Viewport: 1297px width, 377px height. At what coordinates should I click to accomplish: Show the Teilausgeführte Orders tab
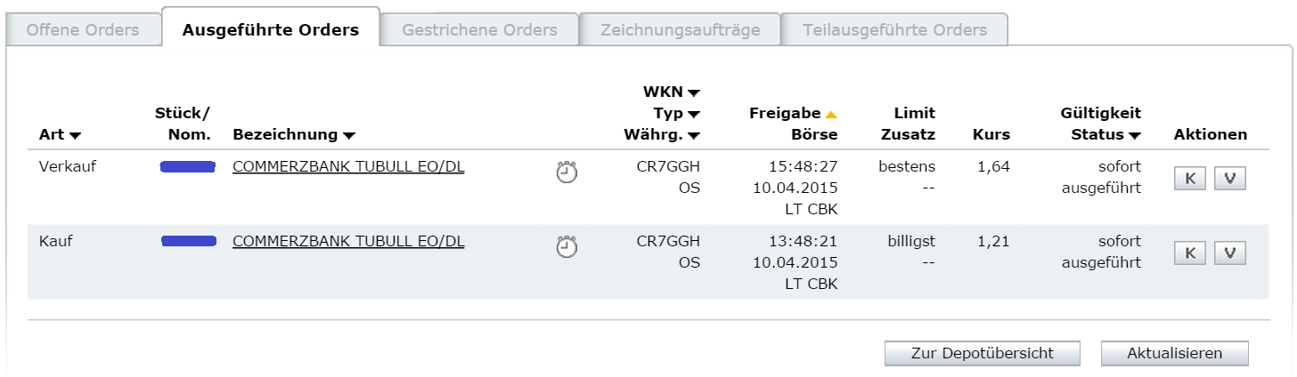(x=894, y=30)
